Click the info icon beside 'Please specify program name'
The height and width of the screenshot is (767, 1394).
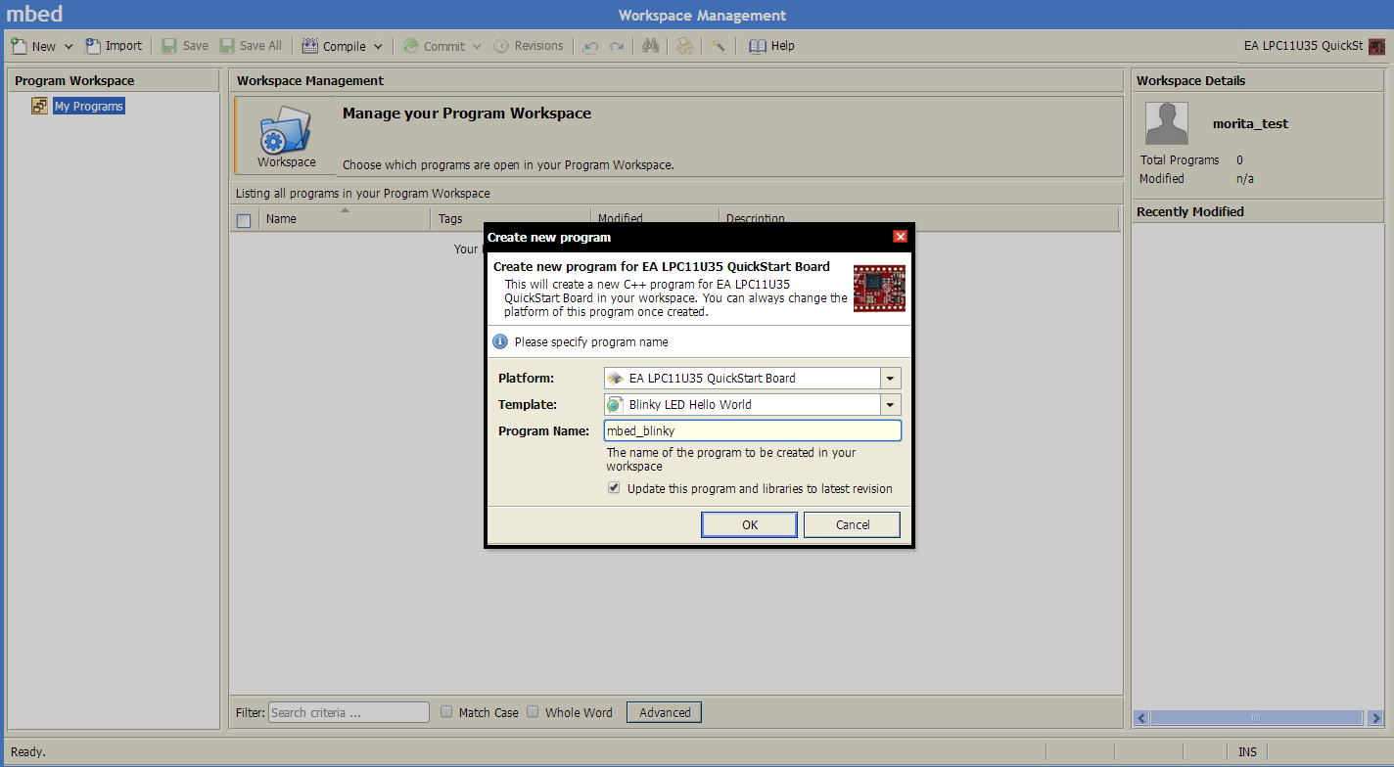pyautogui.click(x=500, y=341)
